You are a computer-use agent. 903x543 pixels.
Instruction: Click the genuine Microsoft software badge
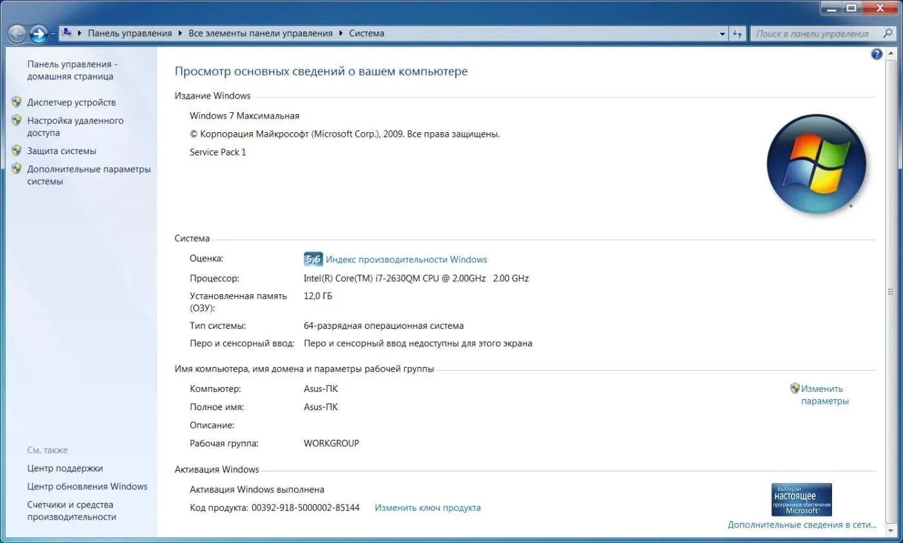click(802, 500)
